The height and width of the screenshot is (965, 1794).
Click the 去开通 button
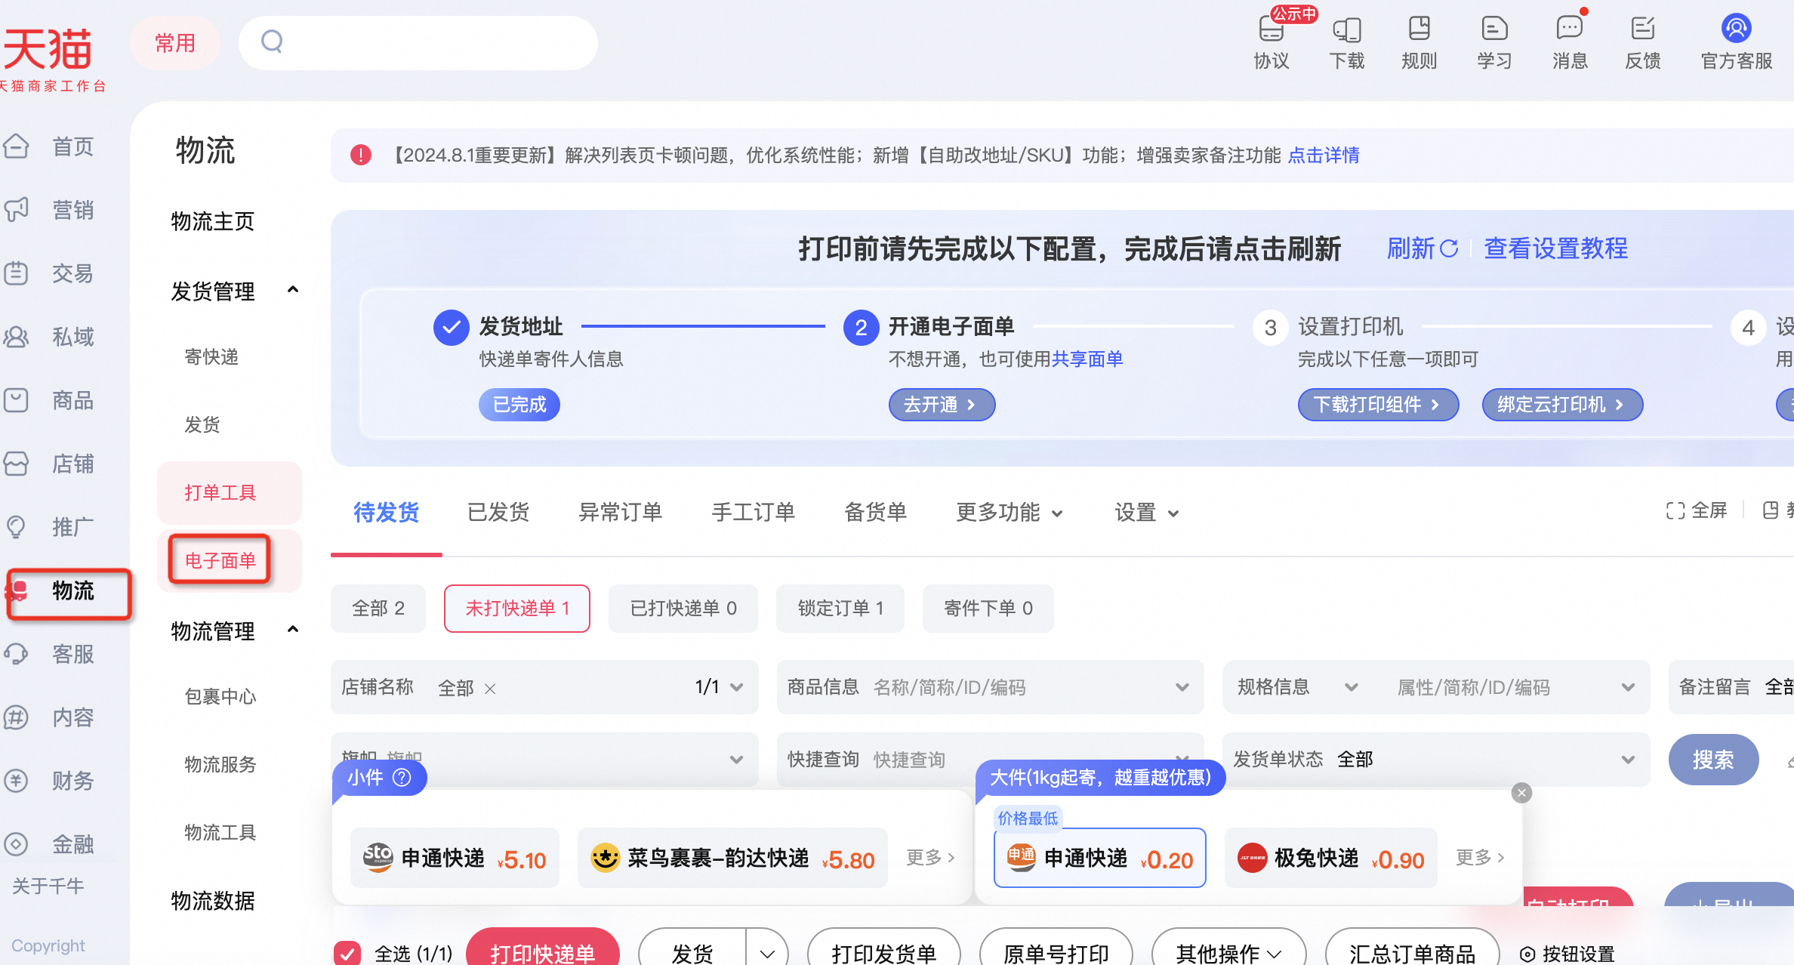tap(942, 405)
